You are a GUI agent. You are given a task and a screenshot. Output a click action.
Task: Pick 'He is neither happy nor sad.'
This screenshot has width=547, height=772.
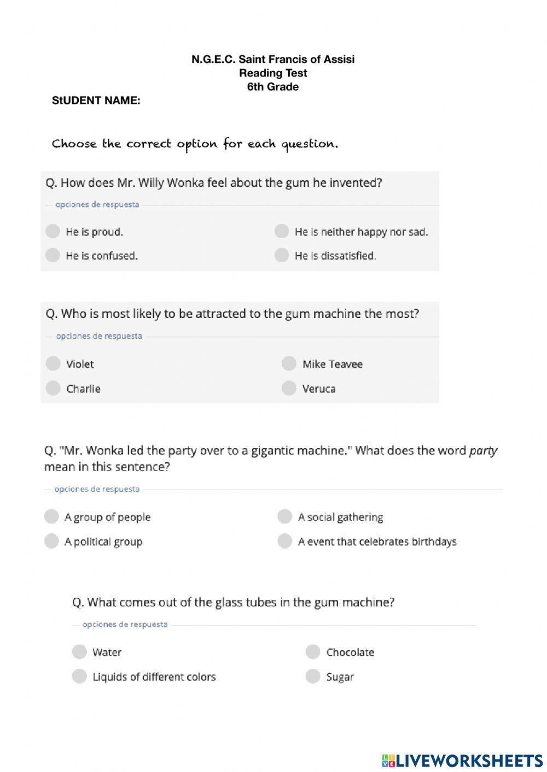(x=282, y=231)
